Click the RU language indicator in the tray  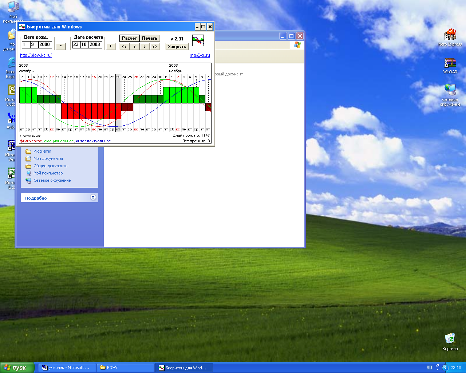tap(429, 368)
